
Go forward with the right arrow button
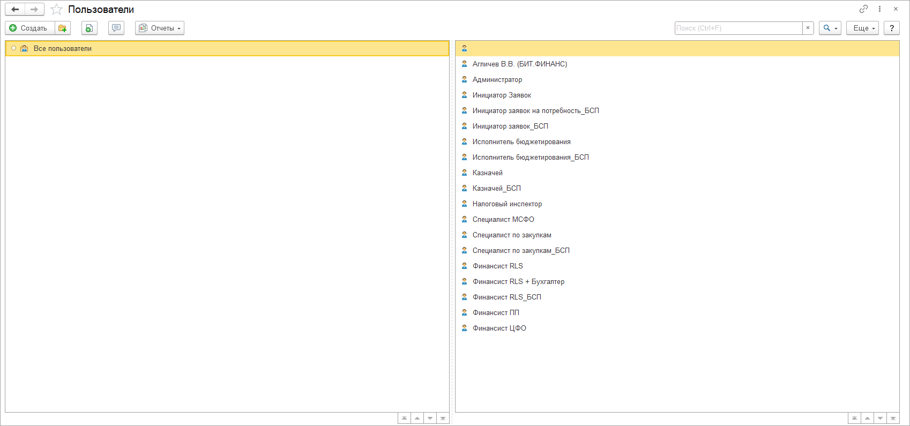pos(34,9)
